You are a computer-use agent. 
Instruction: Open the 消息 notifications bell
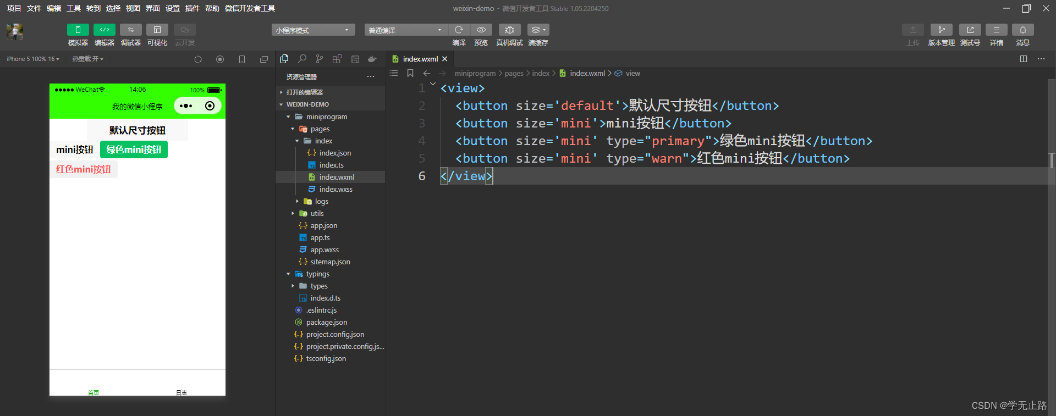pos(1023,30)
